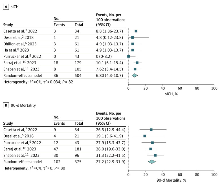220x185 pixels.
Task: Select the sICH random-effects diamond
Action: (135, 75)
